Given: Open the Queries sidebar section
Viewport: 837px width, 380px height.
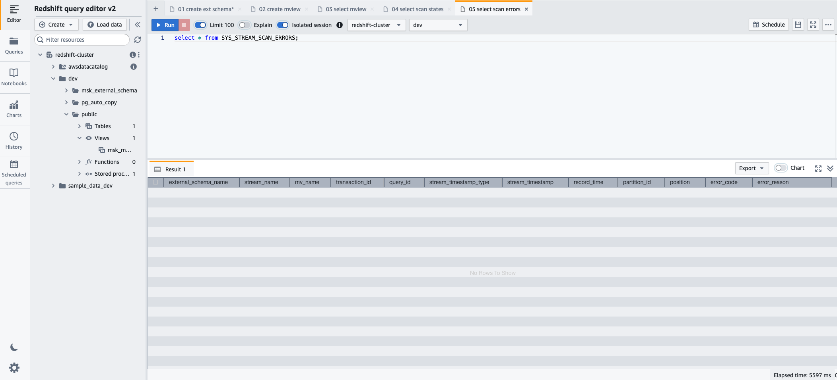Looking at the screenshot, I should (14, 46).
